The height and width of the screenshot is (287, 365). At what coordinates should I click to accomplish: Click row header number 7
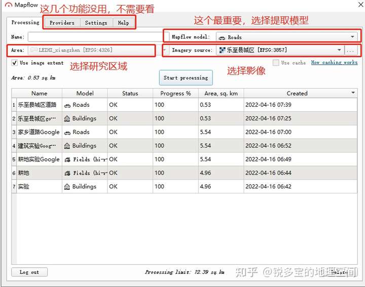pos(14,186)
